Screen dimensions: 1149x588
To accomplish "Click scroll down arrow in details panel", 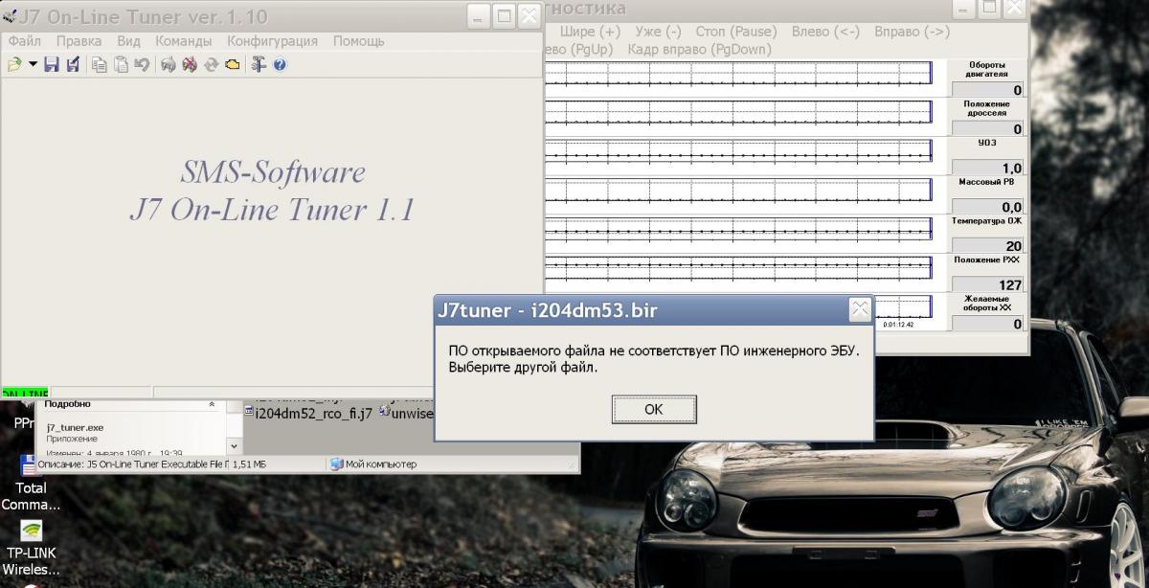I will coord(234,446).
